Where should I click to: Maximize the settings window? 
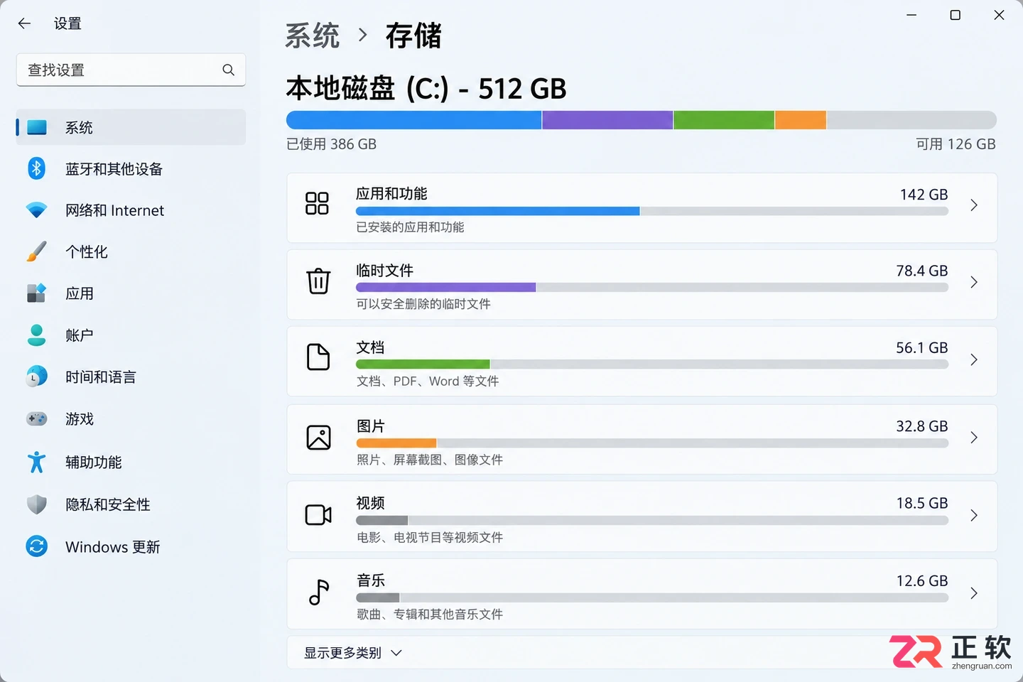click(956, 15)
